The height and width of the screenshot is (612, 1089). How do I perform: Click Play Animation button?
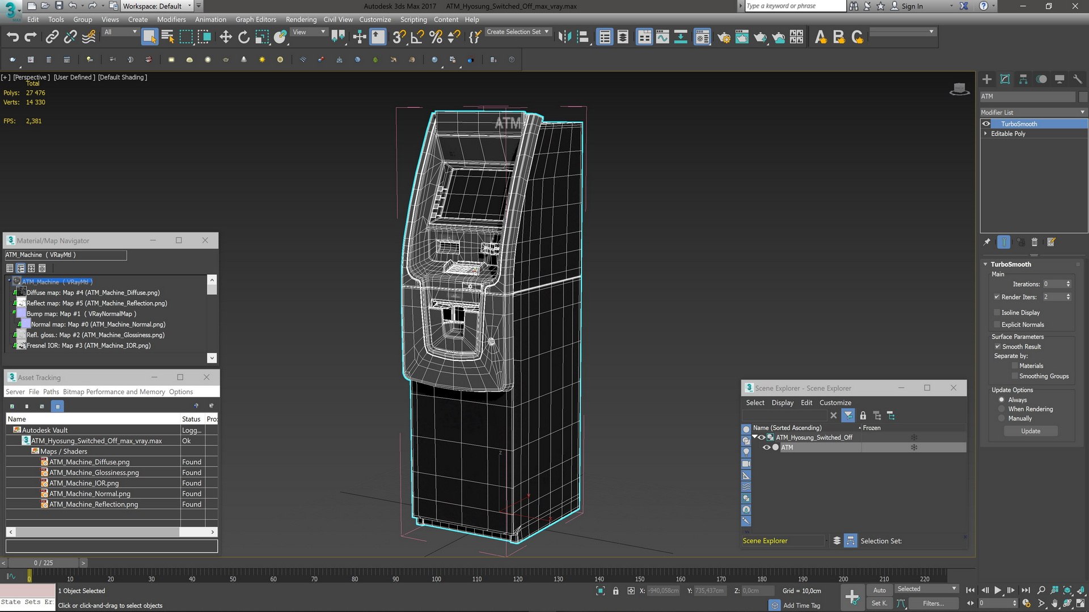[998, 590]
